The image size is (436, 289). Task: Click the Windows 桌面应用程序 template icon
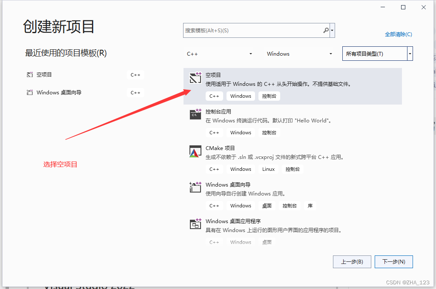(195, 224)
